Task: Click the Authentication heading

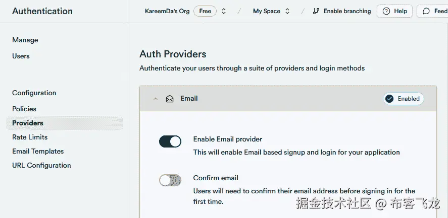Action: [x=42, y=11]
